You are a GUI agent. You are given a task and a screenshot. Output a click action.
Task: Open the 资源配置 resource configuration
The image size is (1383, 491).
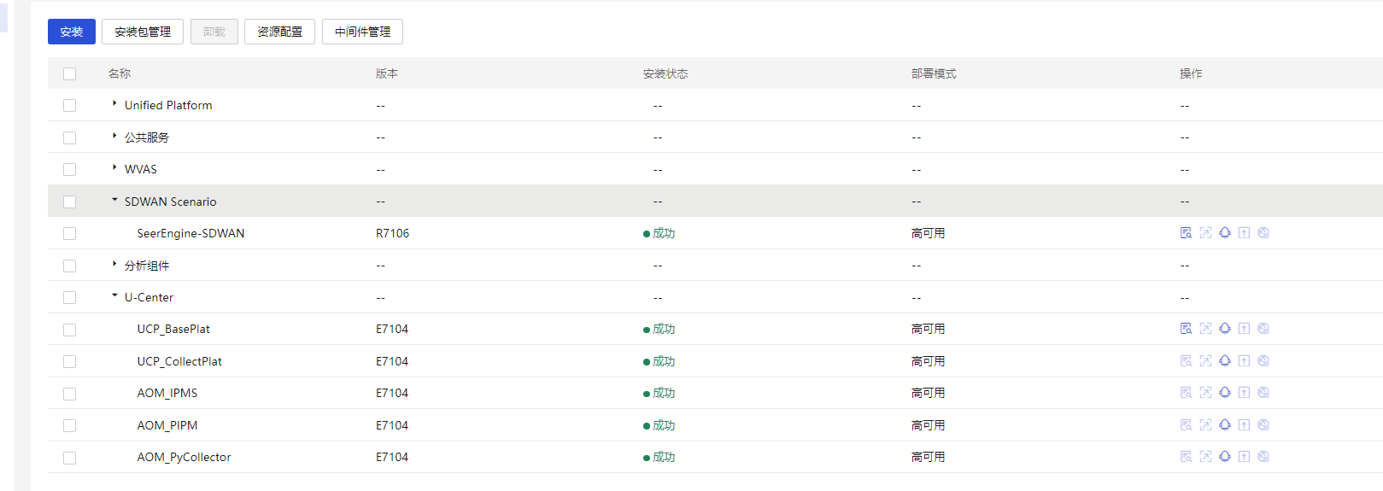point(279,32)
